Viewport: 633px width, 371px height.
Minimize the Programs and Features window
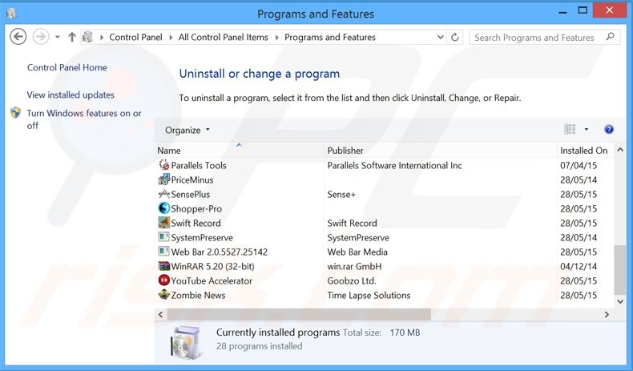pyautogui.click(x=562, y=12)
